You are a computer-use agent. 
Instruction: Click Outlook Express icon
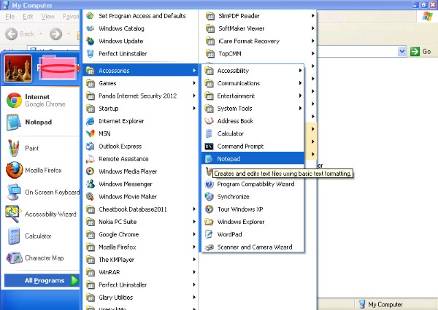91,146
